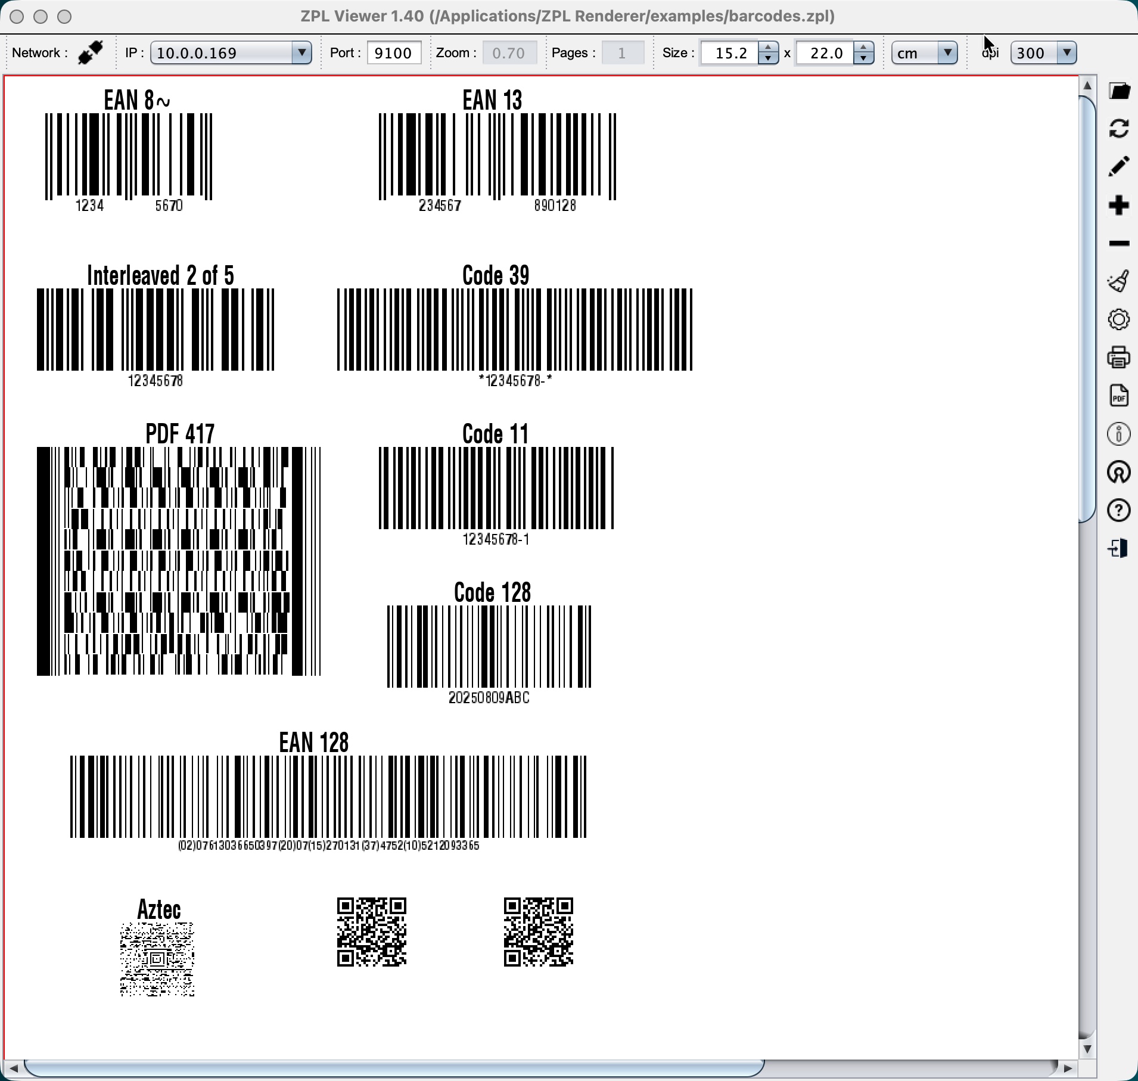Export the label as PDF
Viewport: 1138px width, 1081px height.
click(x=1119, y=396)
